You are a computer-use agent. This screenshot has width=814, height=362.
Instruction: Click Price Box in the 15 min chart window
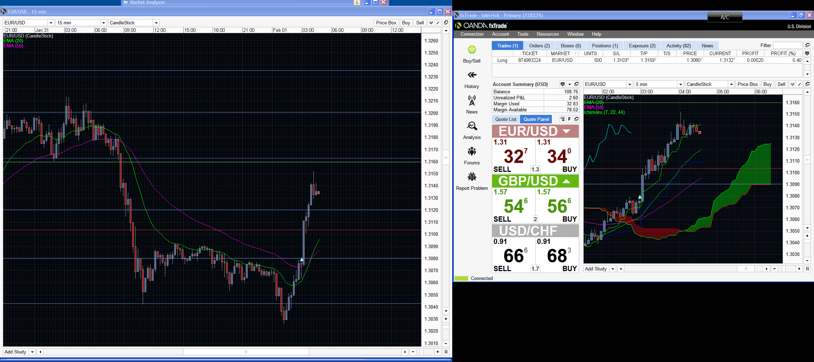pyautogui.click(x=386, y=23)
